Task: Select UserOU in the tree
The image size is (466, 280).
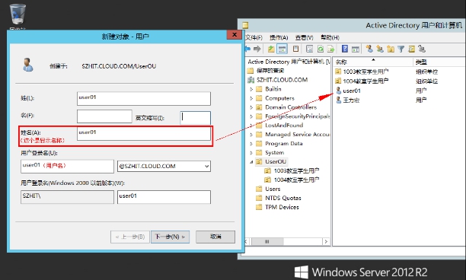Action: (276, 161)
